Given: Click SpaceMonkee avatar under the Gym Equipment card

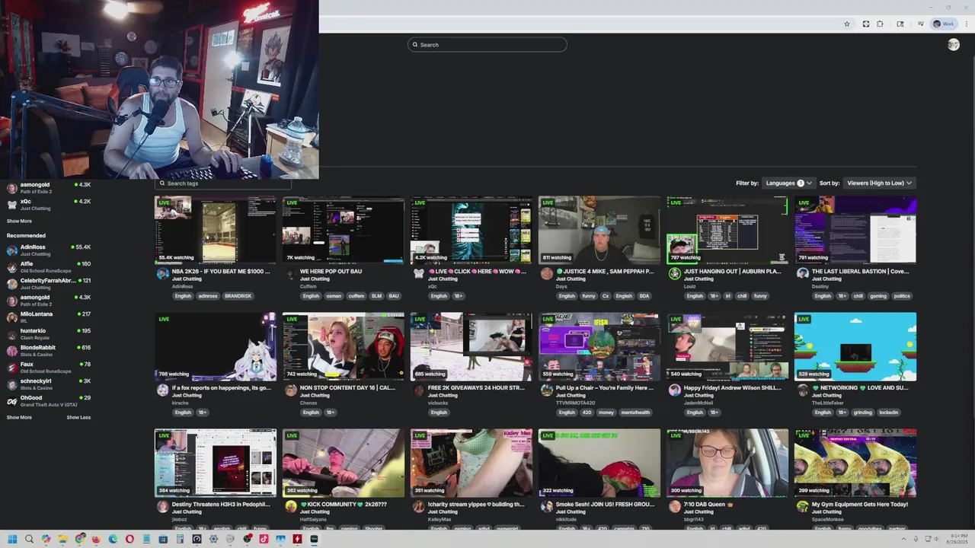Looking at the screenshot, I should click(802, 507).
